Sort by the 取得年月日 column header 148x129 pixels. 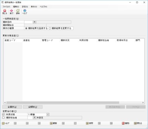[125, 40]
